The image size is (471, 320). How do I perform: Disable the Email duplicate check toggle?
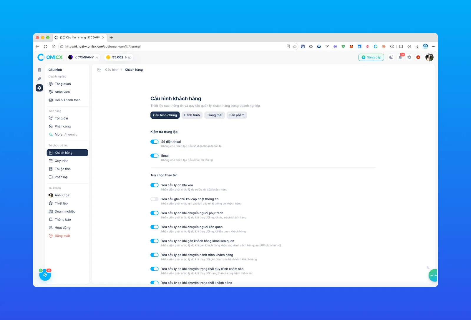[x=155, y=156]
